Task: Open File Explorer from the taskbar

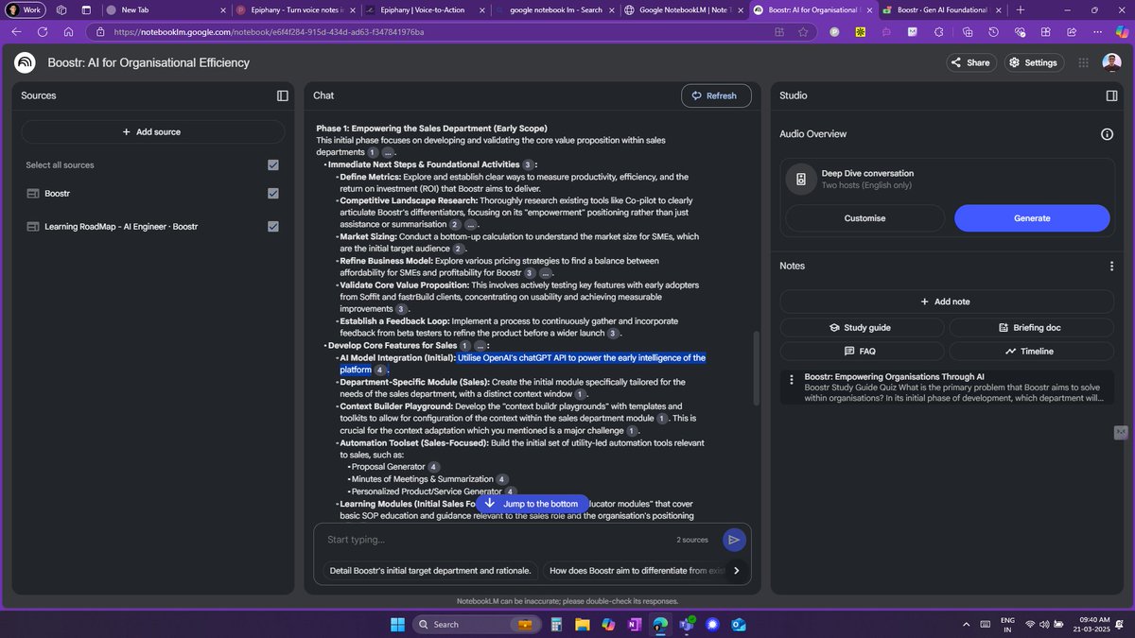Action: point(582,624)
